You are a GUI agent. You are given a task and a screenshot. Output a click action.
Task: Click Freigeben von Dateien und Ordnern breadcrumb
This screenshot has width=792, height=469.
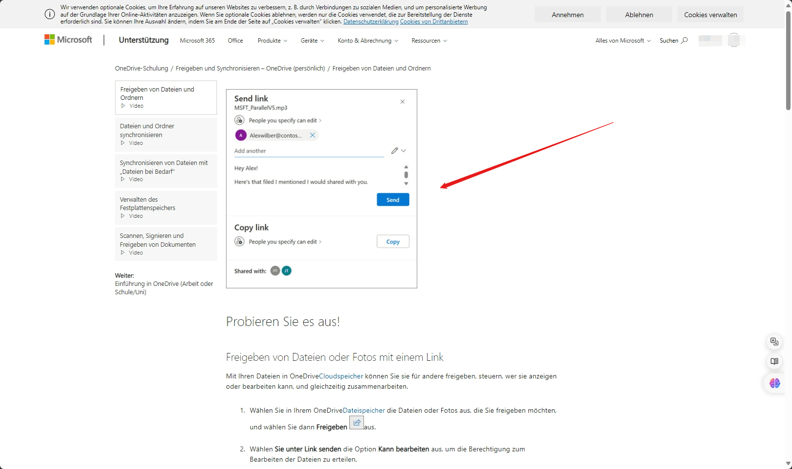coord(382,69)
